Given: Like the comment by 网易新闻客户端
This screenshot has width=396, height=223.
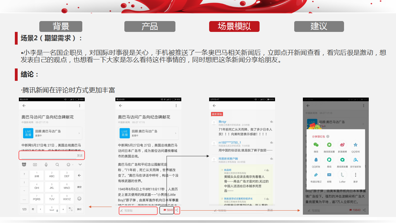Looking at the screenshot, I should point(272,159).
